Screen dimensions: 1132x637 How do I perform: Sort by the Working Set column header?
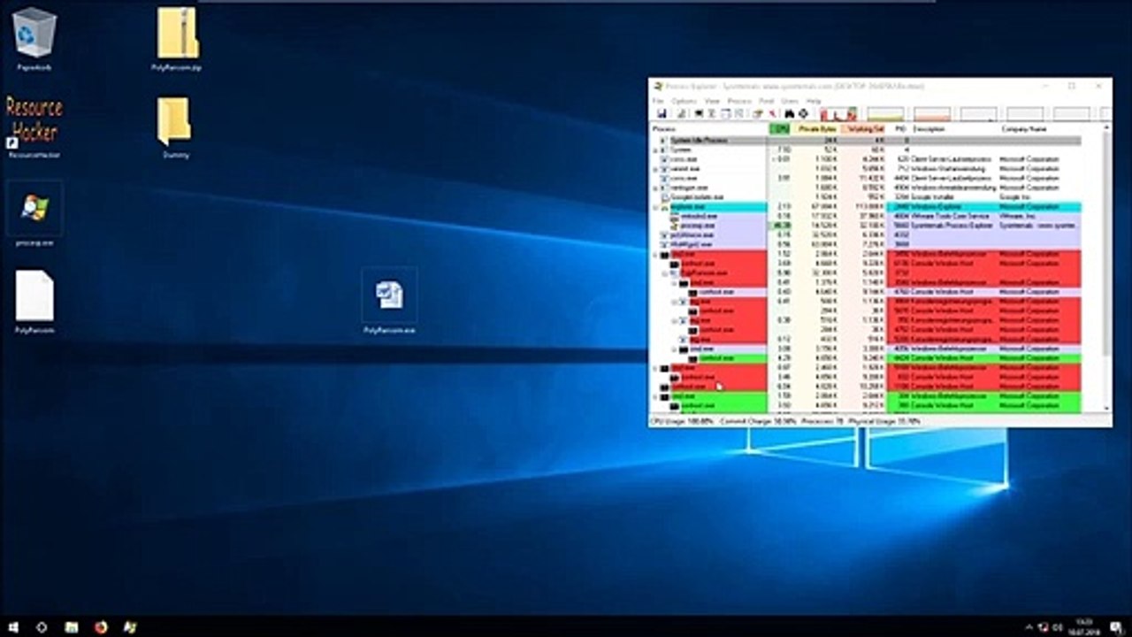[862, 129]
